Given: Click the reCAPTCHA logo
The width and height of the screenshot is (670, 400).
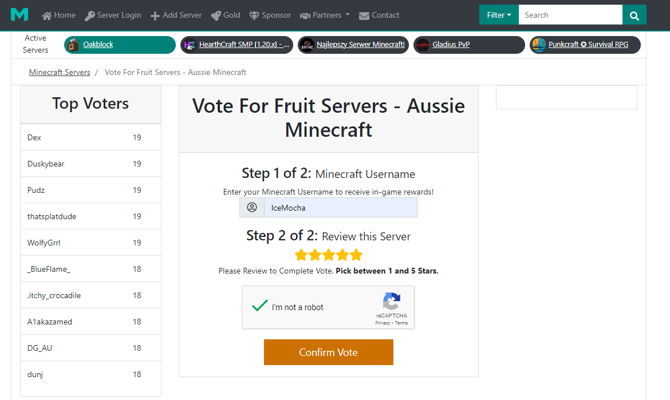Looking at the screenshot, I should coord(392,301).
